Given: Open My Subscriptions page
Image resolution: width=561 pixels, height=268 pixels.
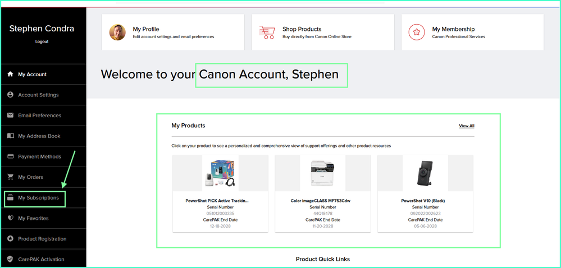Looking at the screenshot, I should click(x=43, y=197).
